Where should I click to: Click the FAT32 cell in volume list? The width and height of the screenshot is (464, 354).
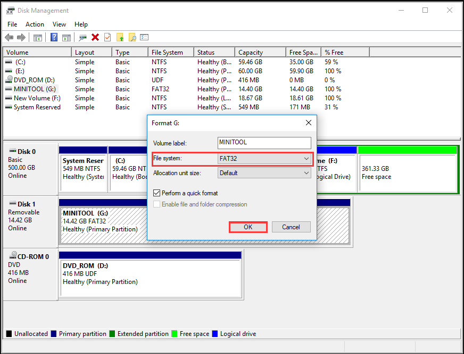coord(160,89)
